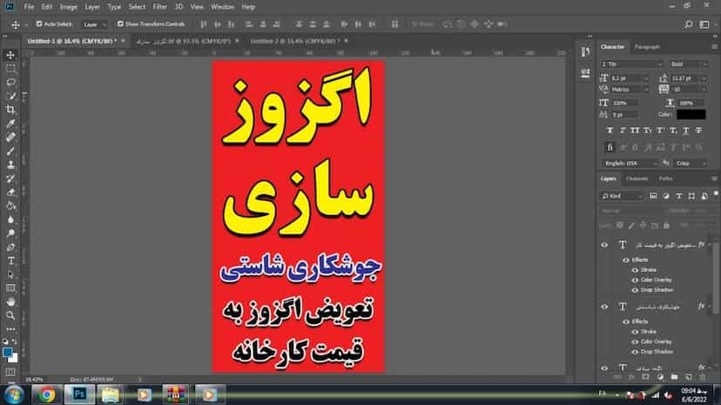Open the Character panel menu
Image resolution: width=721 pixels, height=405 pixels.
(714, 47)
